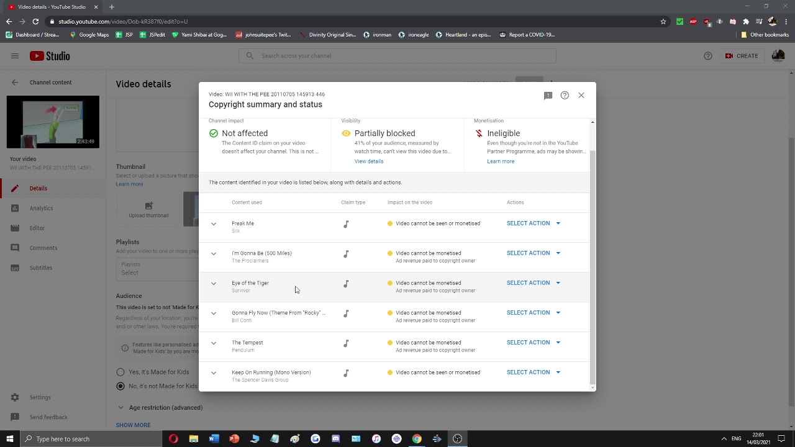
Task: Select Yes, it's Made for Kids radio
Action: (x=120, y=372)
